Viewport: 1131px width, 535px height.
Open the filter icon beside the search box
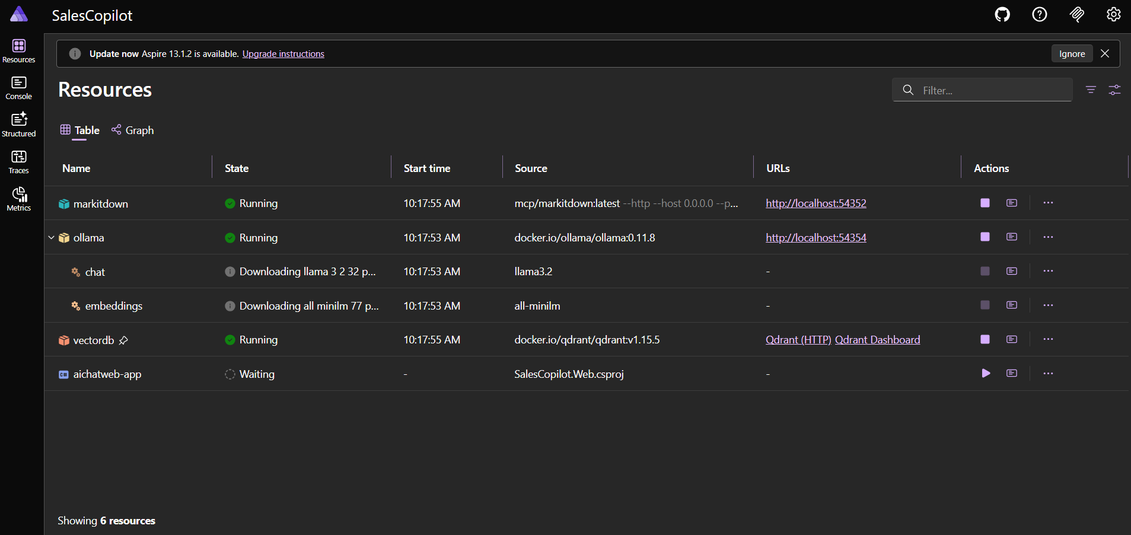pos(1091,90)
